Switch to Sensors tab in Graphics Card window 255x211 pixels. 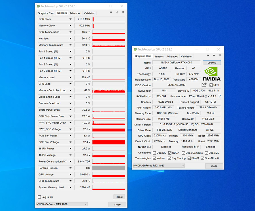tap(159, 56)
